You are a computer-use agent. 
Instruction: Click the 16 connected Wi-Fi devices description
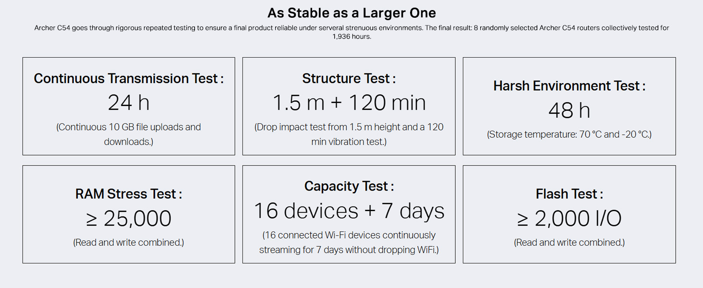pyautogui.click(x=349, y=242)
